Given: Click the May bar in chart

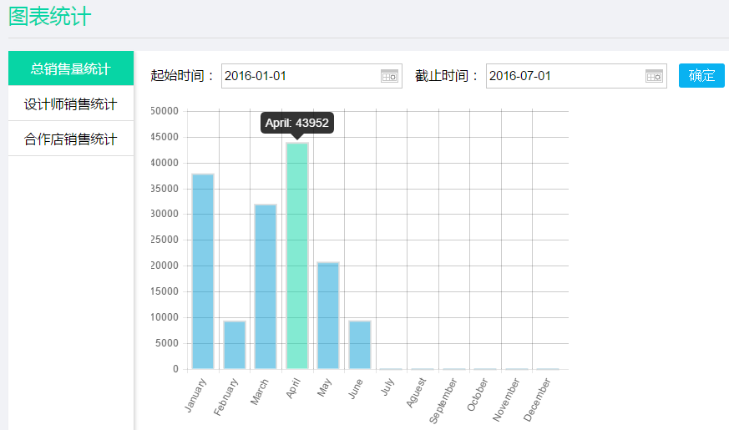Looking at the screenshot, I should tap(328, 316).
